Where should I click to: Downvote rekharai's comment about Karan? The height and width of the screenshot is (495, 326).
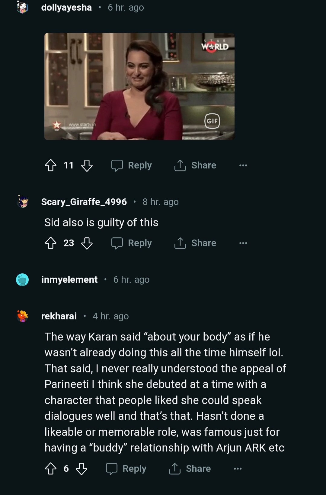coord(81,469)
